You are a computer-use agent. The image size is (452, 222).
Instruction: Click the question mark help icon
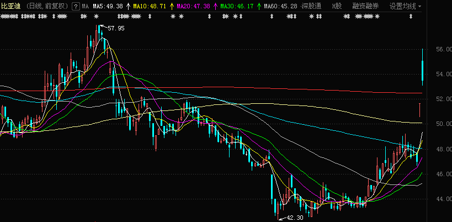point(75,6)
